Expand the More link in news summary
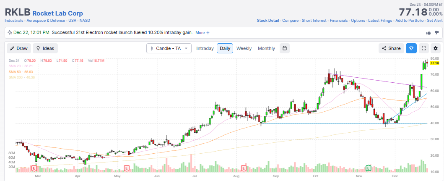The image size is (444, 181). (x=203, y=33)
